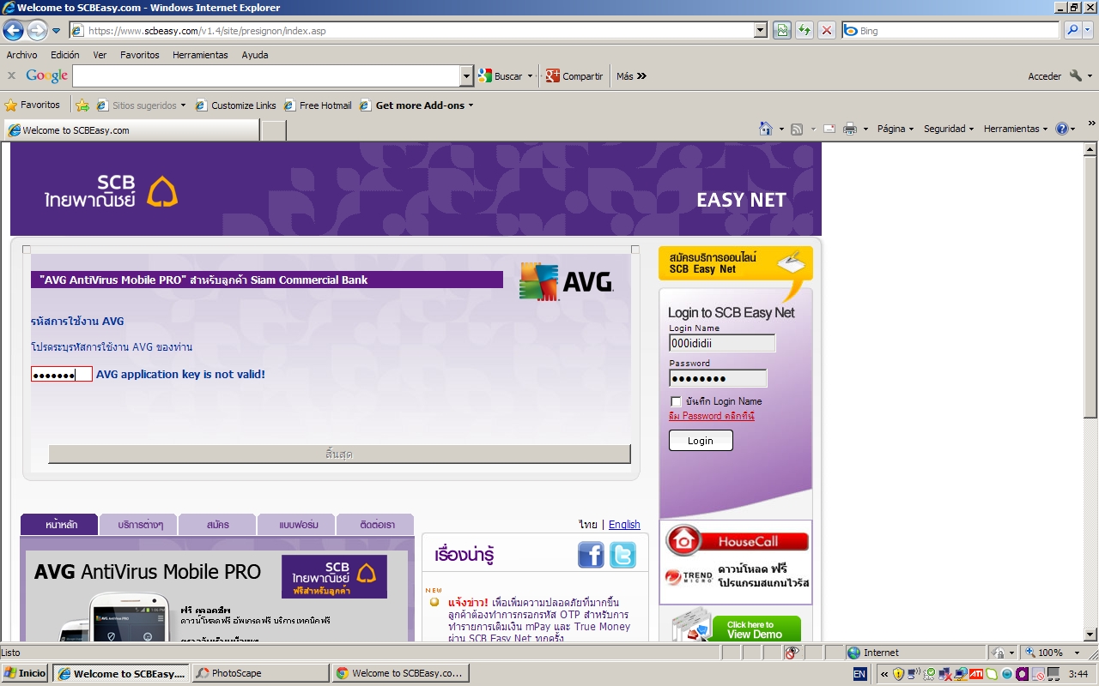The image size is (1099, 686).
Task: Click the สิ้นสุด finish button
Action: pos(339,454)
